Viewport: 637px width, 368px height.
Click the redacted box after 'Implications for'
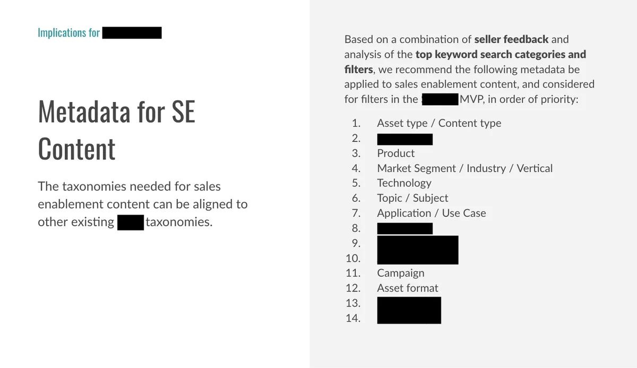click(132, 33)
